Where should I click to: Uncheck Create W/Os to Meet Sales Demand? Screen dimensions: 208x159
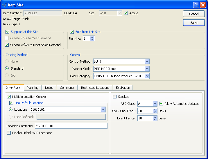point(7,45)
